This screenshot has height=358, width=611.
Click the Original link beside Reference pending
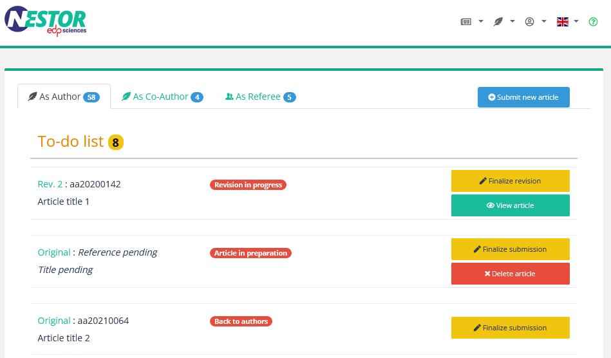coord(54,252)
